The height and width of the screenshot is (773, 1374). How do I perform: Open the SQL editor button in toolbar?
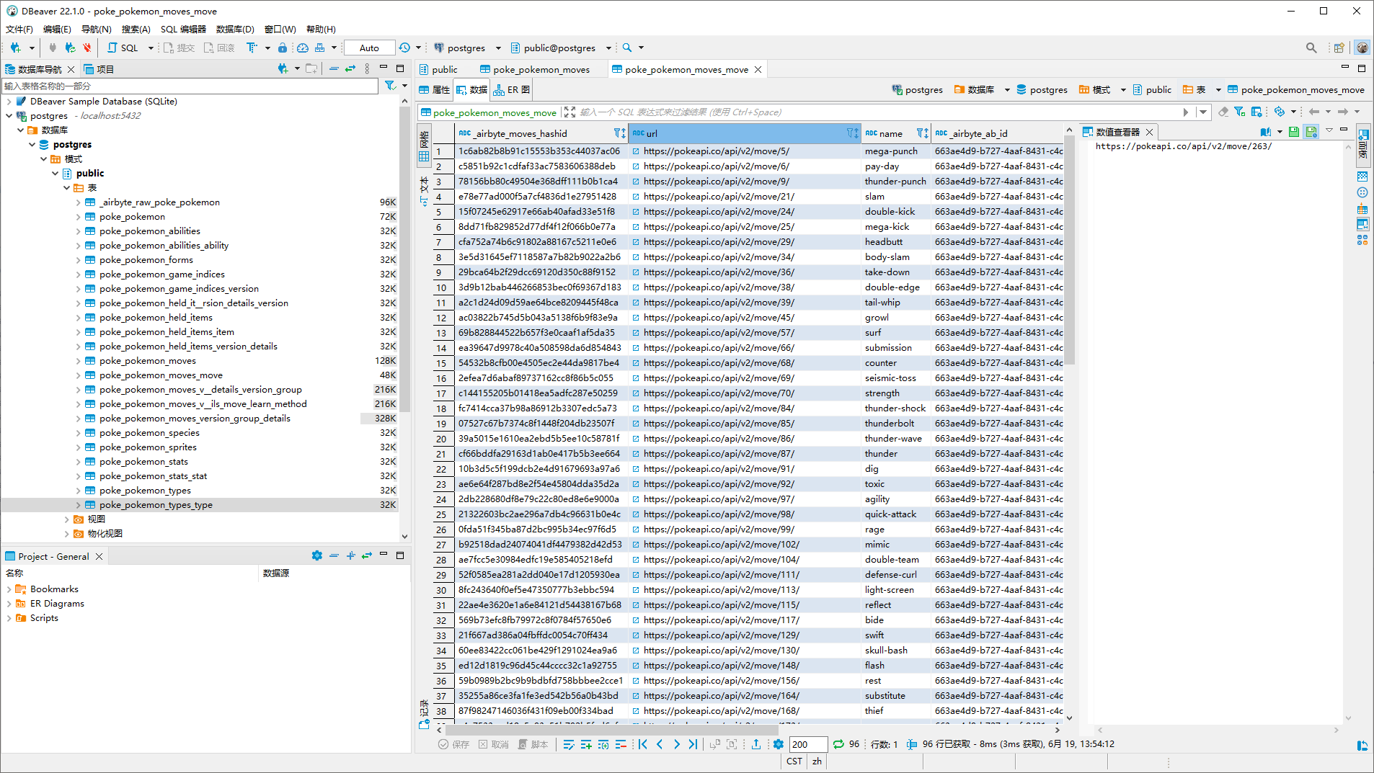click(x=123, y=48)
